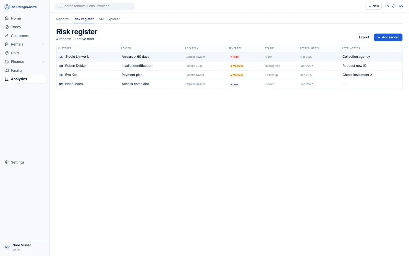This screenshot has height=256, width=409.
Task: Click the search magnifier icon
Action: pos(59,6)
